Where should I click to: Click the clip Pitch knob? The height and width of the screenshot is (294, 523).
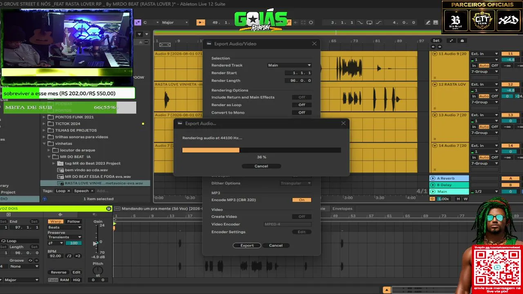tap(98, 270)
